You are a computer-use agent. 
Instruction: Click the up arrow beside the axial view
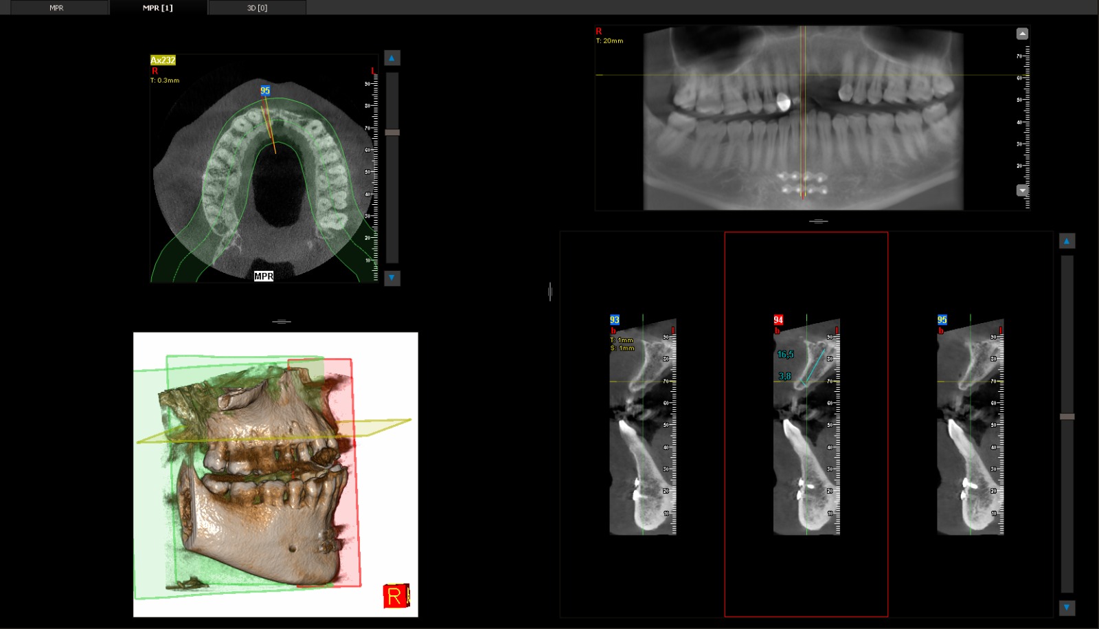[392, 58]
